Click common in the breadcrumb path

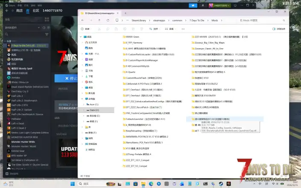(177, 20)
